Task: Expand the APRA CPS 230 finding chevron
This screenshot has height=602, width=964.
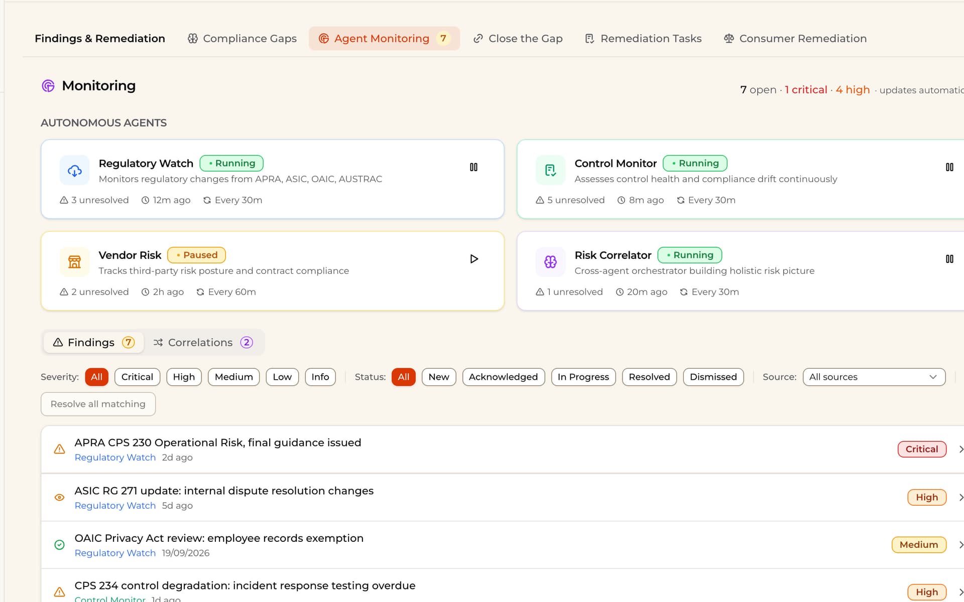Action: click(960, 449)
